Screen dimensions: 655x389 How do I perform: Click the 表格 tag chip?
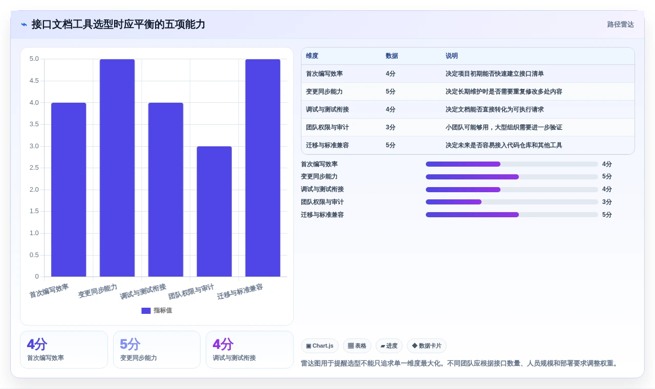coord(357,346)
